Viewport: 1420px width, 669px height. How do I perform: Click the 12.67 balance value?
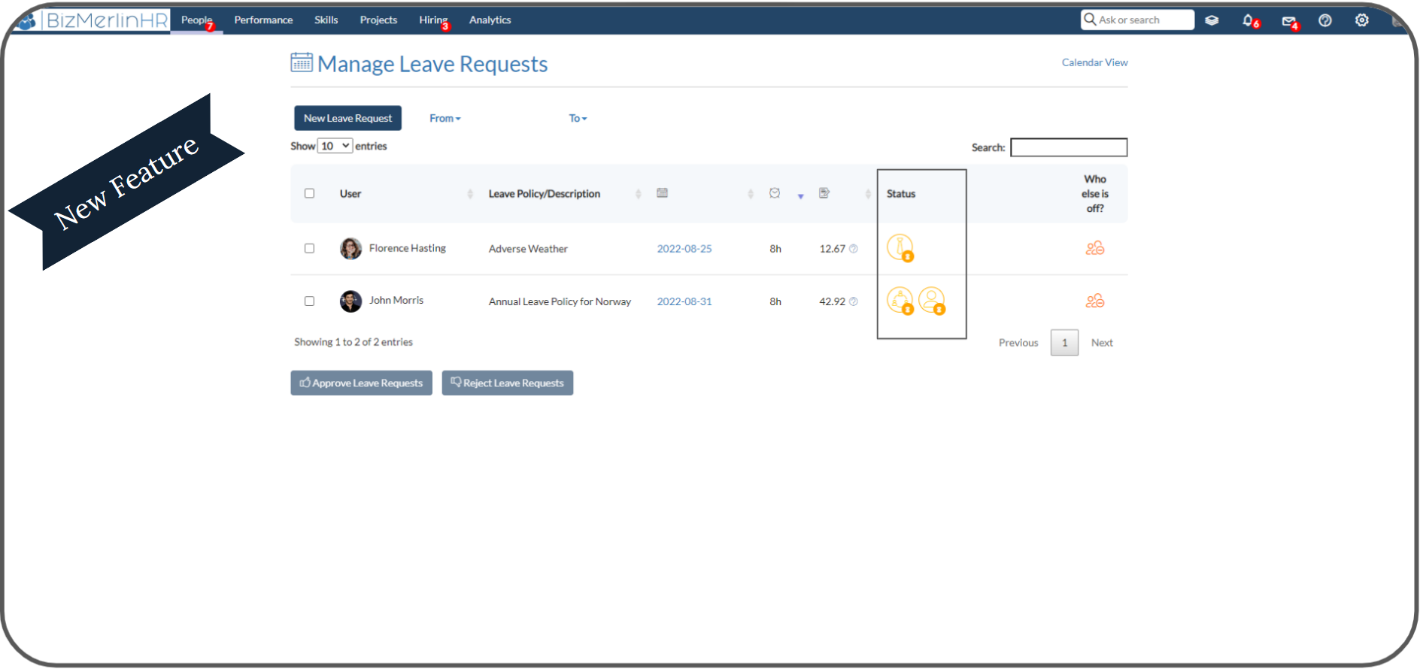(x=833, y=249)
